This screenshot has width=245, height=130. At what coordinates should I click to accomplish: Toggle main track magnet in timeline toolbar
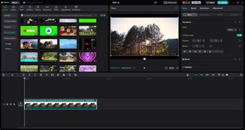click(196, 75)
